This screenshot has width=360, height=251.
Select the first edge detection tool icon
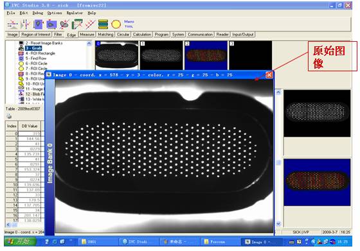point(13,24)
